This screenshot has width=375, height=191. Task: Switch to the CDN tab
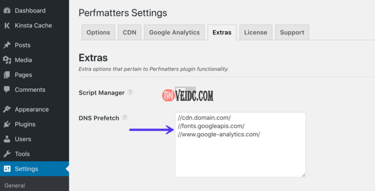(129, 32)
